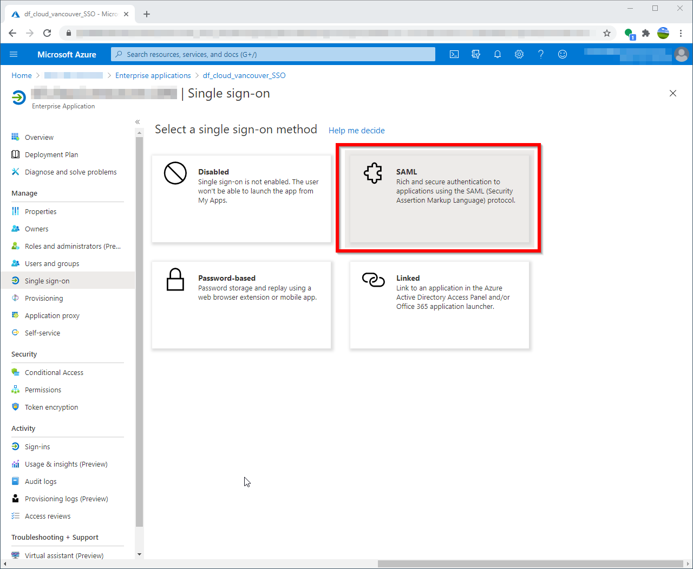The height and width of the screenshot is (569, 693).
Task: Open the feedback smiley icon
Action: pyautogui.click(x=563, y=54)
